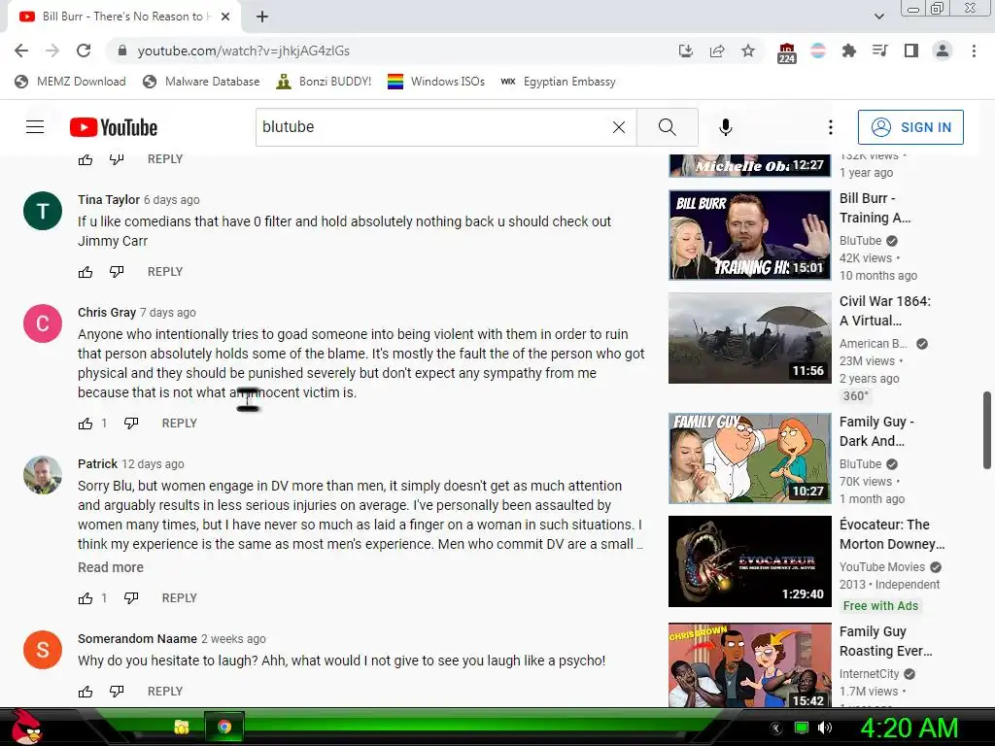This screenshot has height=746, width=995.
Task: Open the media control playlist icon
Action: [x=879, y=51]
